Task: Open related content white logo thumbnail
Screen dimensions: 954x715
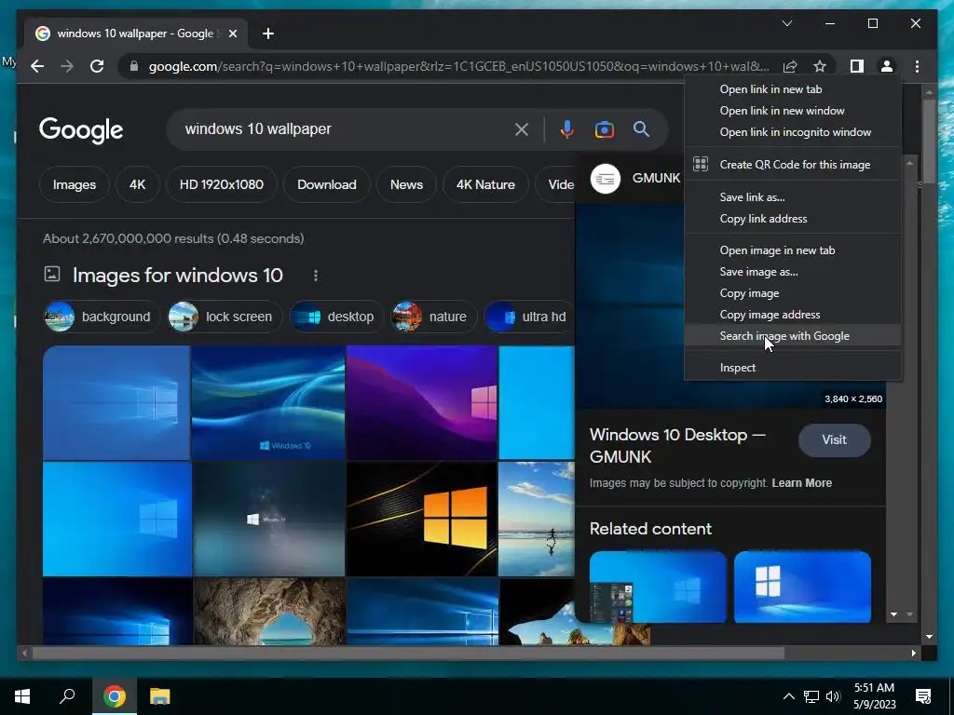Action: click(x=802, y=587)
